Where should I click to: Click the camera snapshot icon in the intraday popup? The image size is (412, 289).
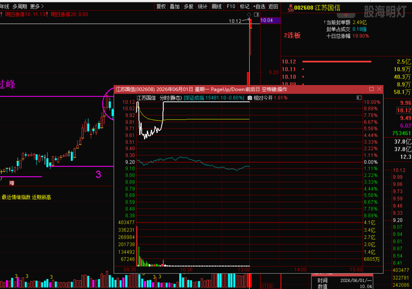[250, 98]
